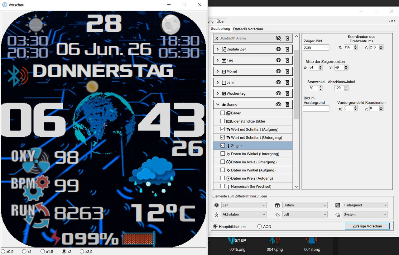
Task: Enable Daten im Kreis (Aufgang) checkbox
Action: coord(223,178)
